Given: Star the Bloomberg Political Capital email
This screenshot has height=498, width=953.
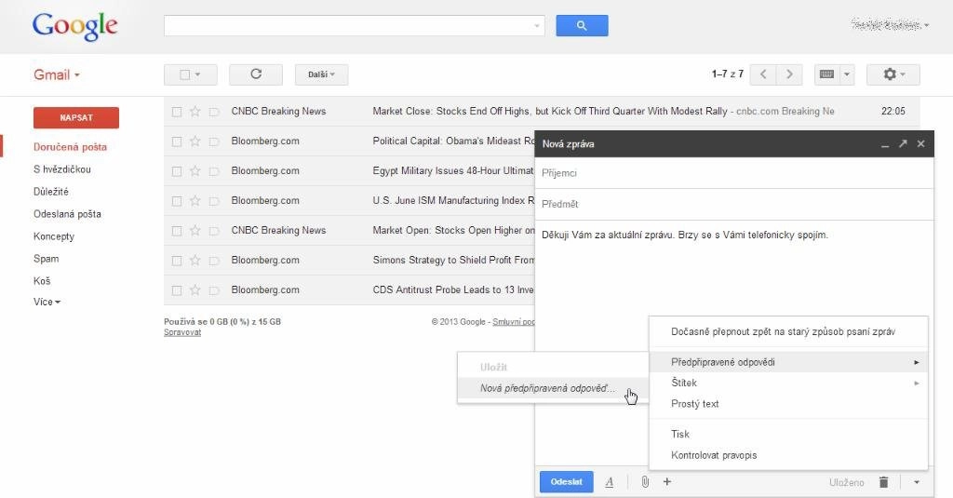Looking at the screenshot, I should 195,141.
